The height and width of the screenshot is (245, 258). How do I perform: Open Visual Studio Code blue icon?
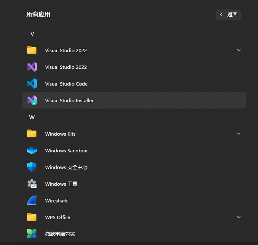32,83
